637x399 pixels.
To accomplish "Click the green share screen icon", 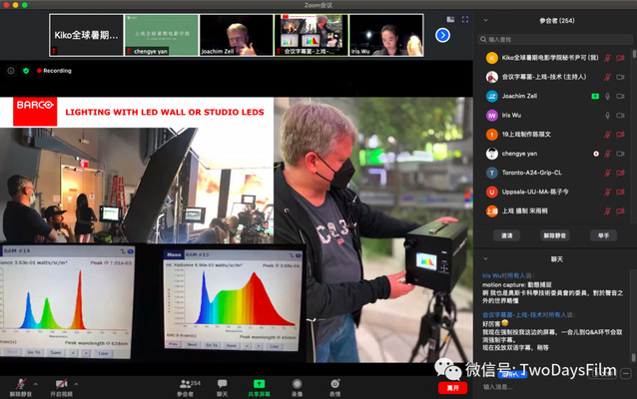I will [260, 383].
